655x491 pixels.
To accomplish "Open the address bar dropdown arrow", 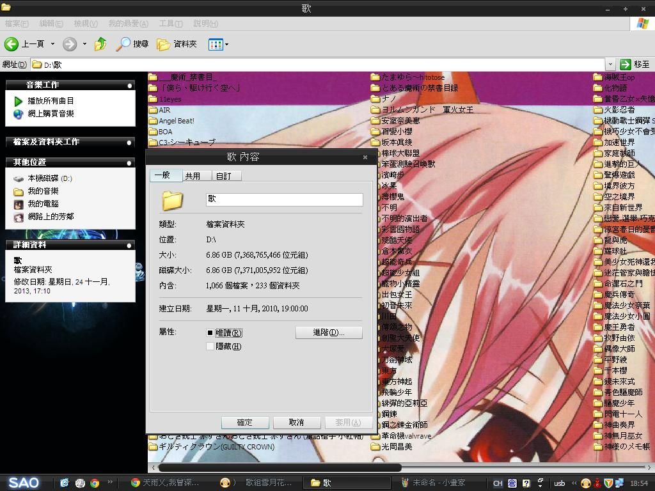I will [x=610, y=65].
